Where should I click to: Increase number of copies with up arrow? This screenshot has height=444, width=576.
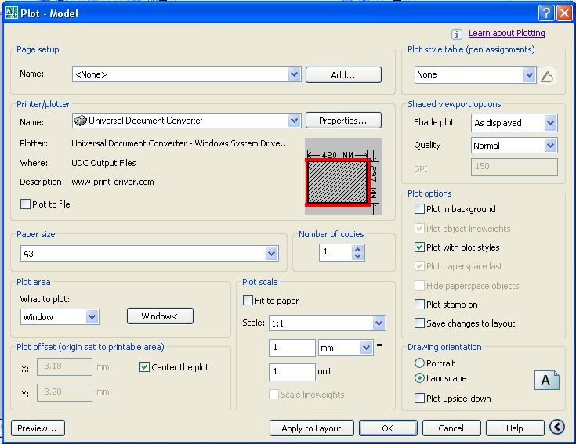pyautogui.click(x=358, y=249)
